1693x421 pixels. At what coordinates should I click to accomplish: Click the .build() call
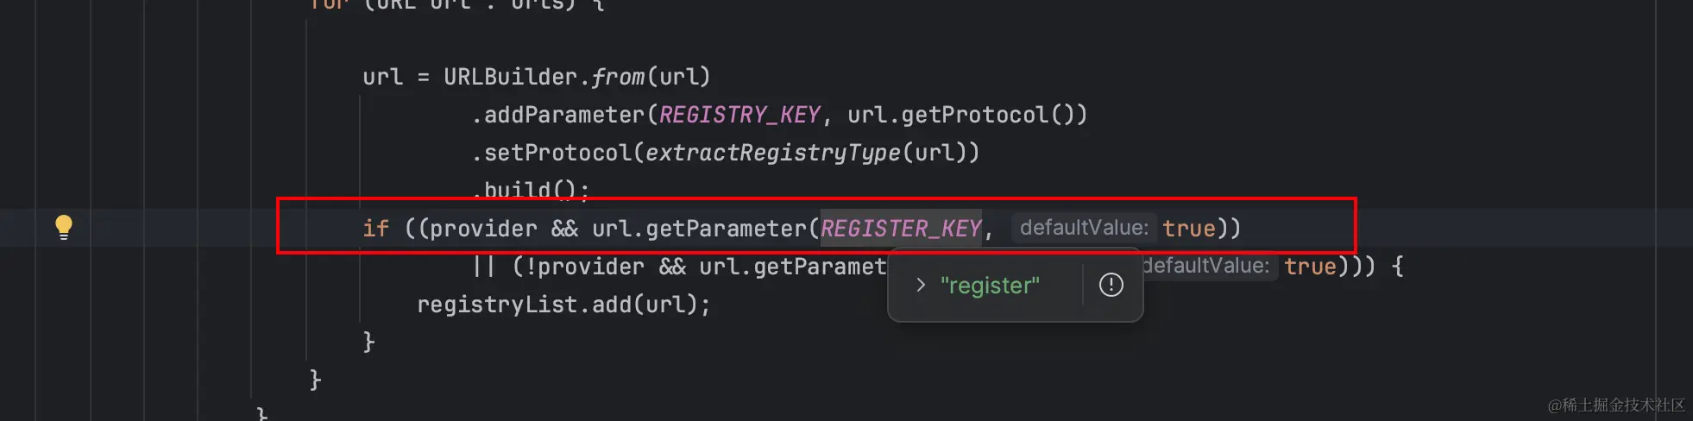click(x=530, y=190)
